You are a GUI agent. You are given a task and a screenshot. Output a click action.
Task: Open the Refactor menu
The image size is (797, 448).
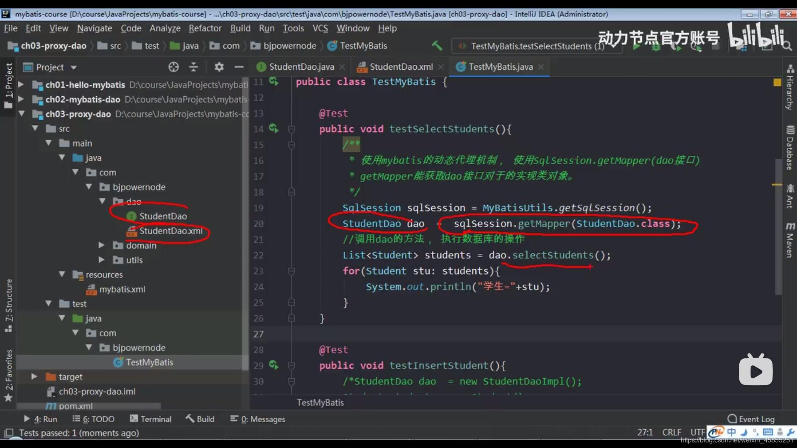click(205, 28)
